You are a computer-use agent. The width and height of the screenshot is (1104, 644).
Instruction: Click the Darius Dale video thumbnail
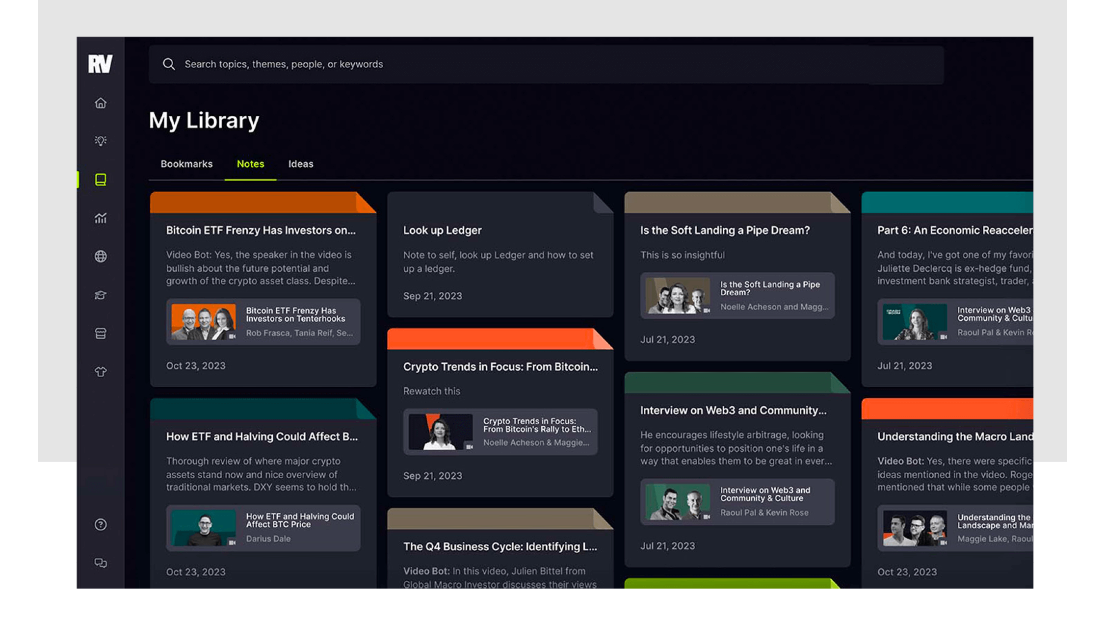point(203,528)
